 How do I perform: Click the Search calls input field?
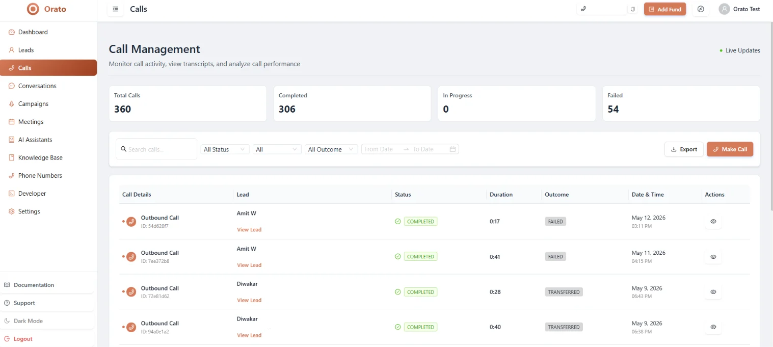pos(156,149)
